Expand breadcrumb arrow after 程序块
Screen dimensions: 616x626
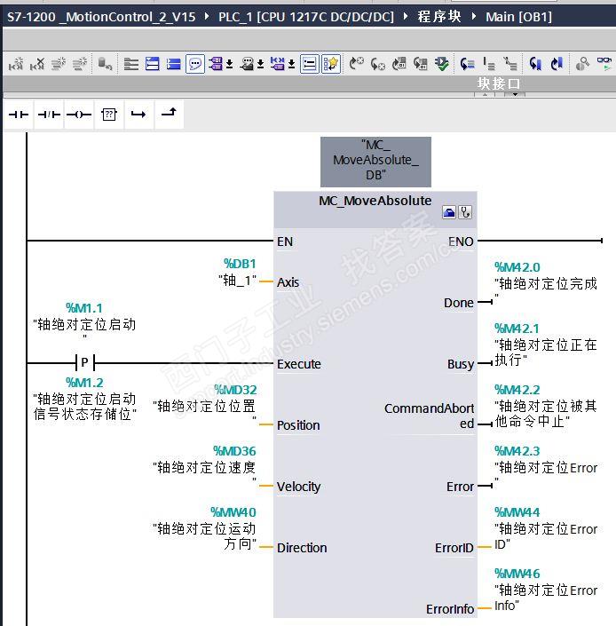pos(474,16)
